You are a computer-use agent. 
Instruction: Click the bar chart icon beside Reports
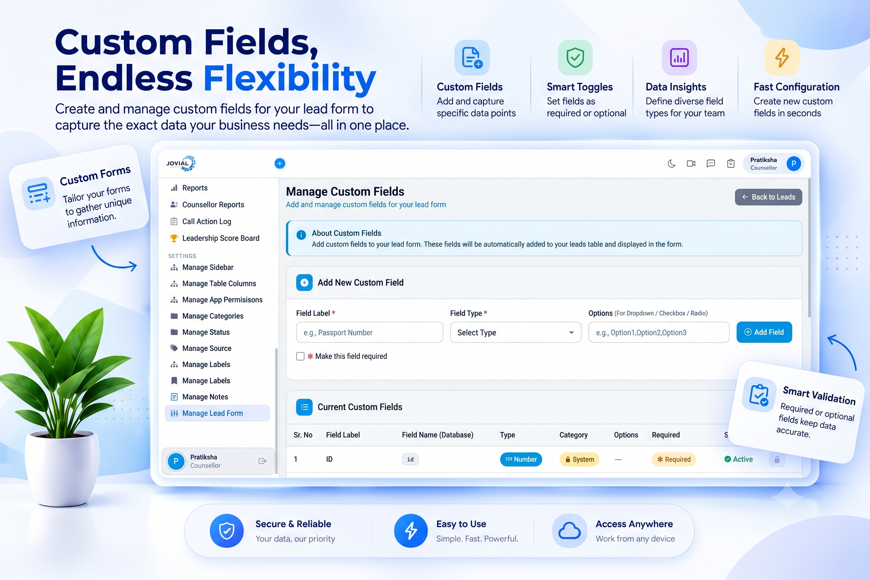[x=174, y=188]
